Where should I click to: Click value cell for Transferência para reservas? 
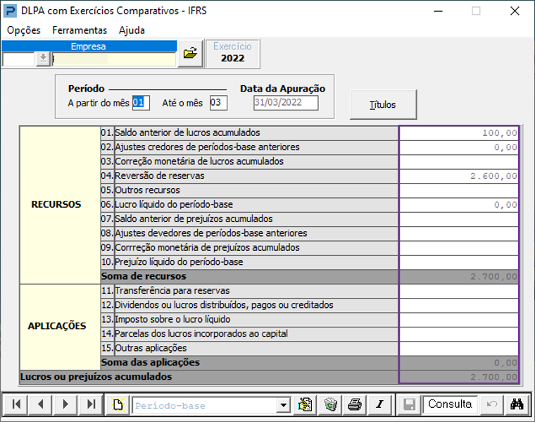point(459,291)
